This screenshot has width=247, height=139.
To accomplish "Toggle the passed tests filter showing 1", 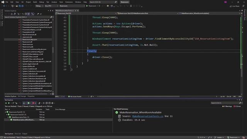I will [29, 103].
